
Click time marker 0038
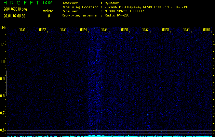(x=166, y=30)
